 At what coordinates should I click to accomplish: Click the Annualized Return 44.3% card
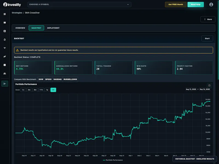[x=73, y=68]
